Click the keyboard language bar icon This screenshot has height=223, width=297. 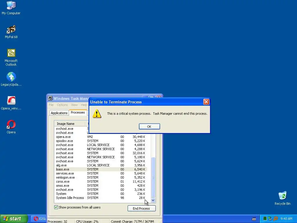click(x=254, y=219)
